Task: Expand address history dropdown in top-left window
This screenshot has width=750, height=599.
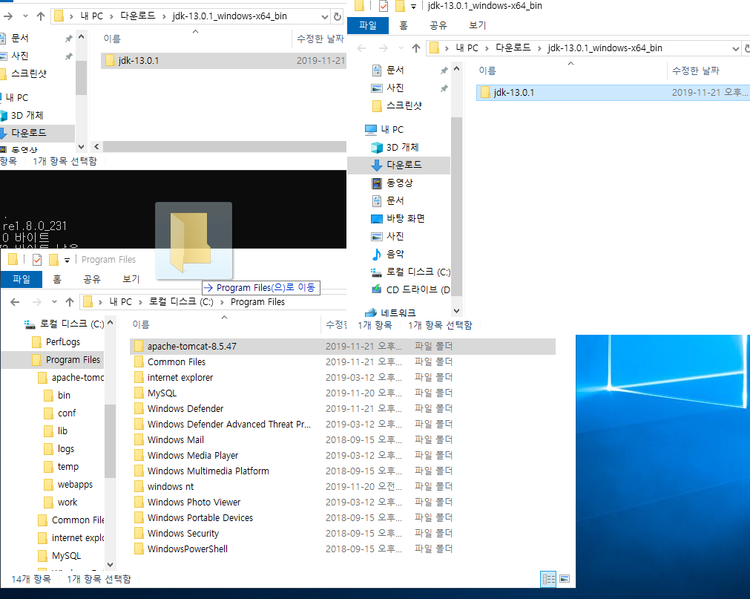Action: point(325,17)
